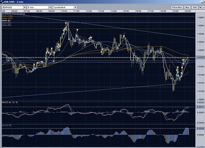The width and height of the screenshot is (205, 148).
Task: Click the MACD 0.0020 scale label
Action: [200, 103]
